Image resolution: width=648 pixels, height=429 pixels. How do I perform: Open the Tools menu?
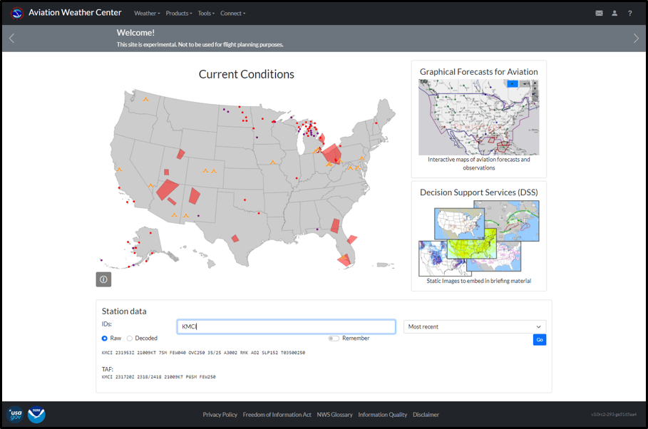[x=206, y=13]
